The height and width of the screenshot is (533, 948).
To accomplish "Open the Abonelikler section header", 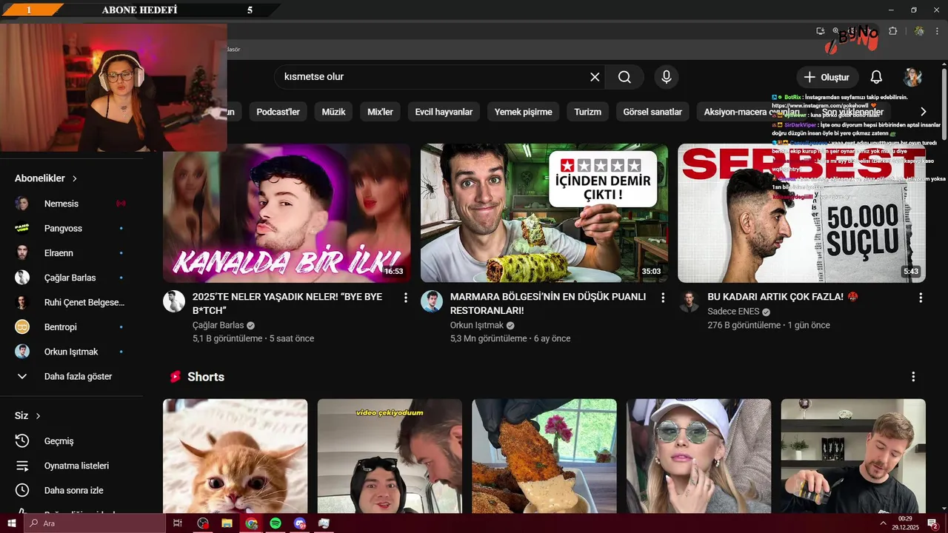I will (46, 178).
